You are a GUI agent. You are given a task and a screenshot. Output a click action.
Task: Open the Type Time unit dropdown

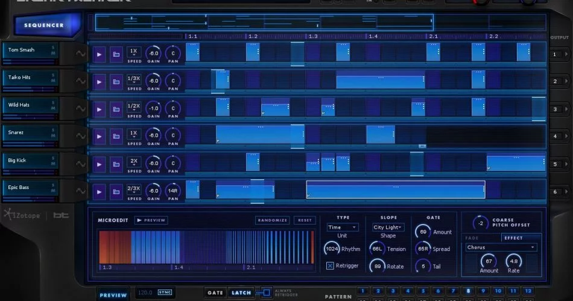343,228
